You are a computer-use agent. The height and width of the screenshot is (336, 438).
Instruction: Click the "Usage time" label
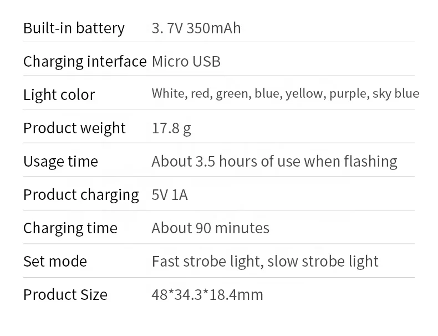click(60, 162)
